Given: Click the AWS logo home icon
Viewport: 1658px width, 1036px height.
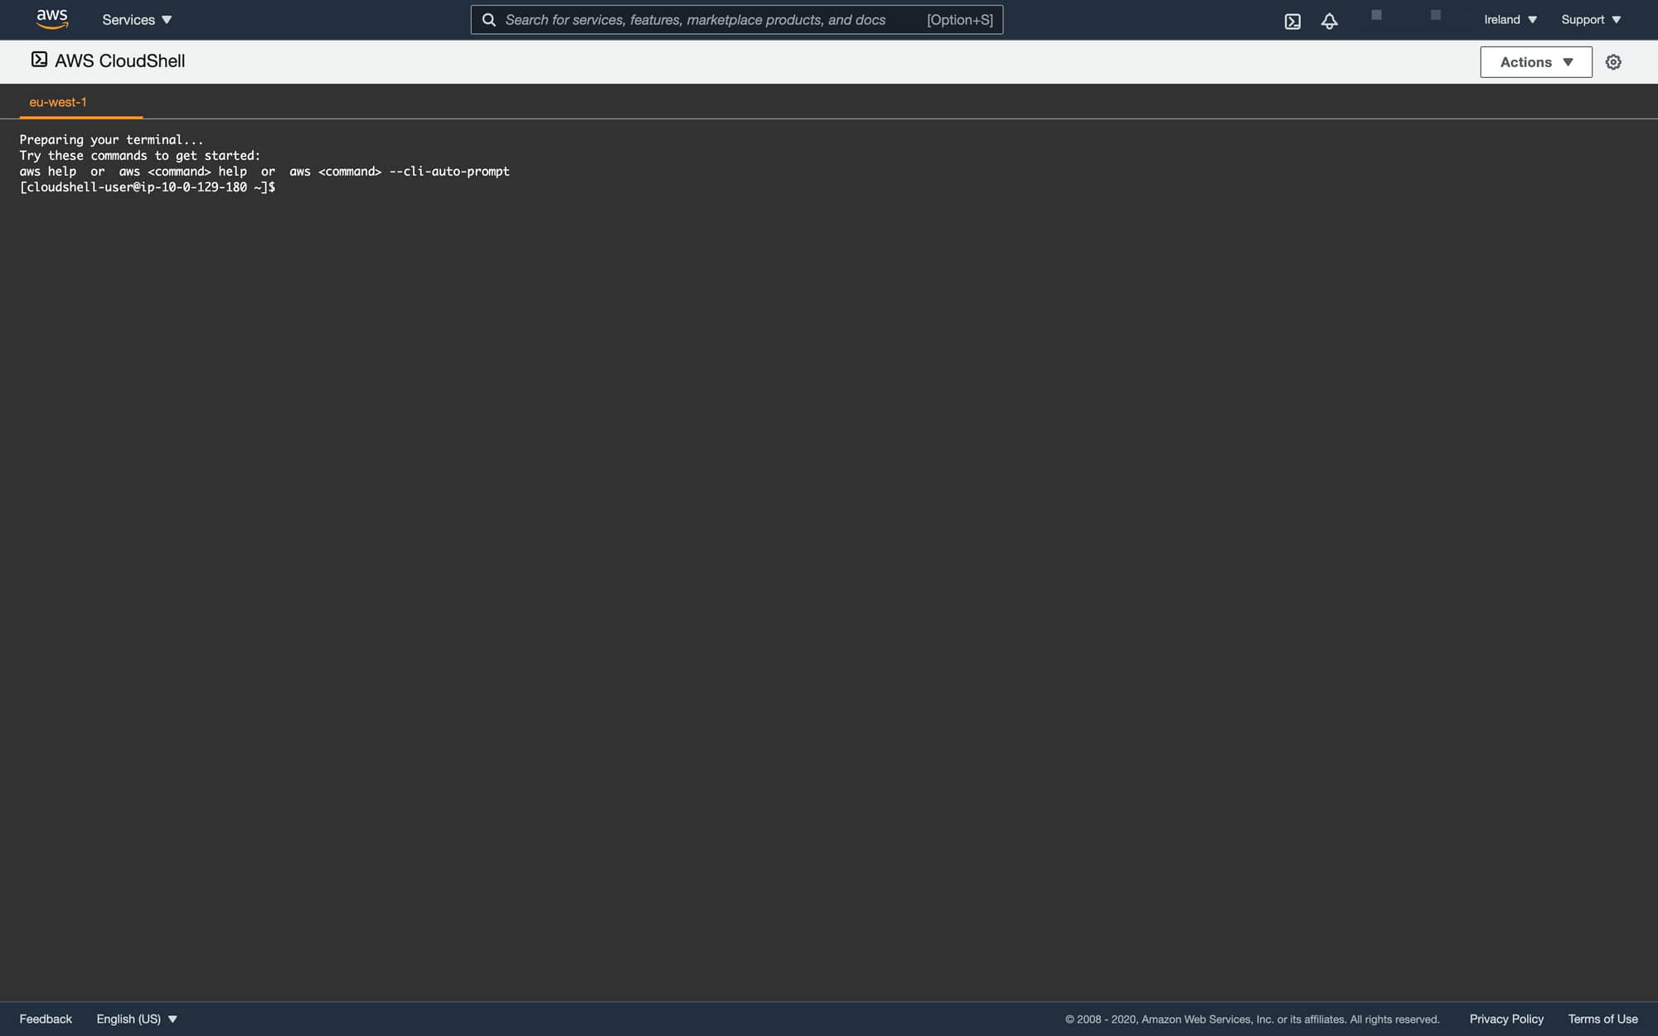Looking at the screenshot, I should coord(52,19).
